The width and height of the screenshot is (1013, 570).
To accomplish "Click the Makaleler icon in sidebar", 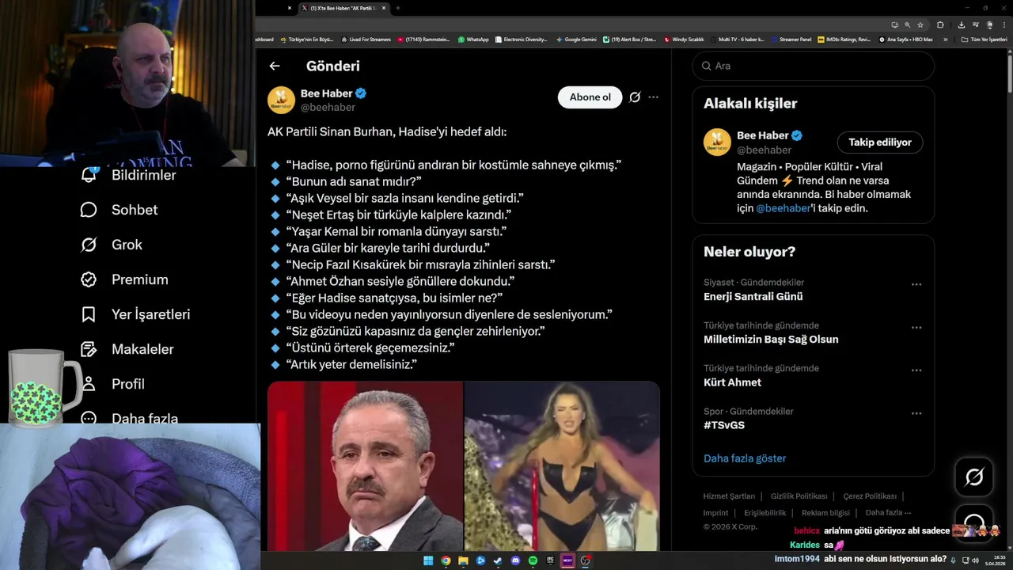I will tap(89, 349).
